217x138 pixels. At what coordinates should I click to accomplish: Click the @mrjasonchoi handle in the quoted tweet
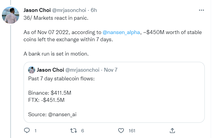83,70
